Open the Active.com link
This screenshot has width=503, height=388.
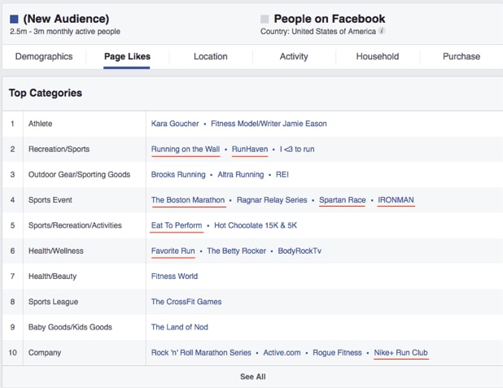pyautogui.click(x=282, y=352)
